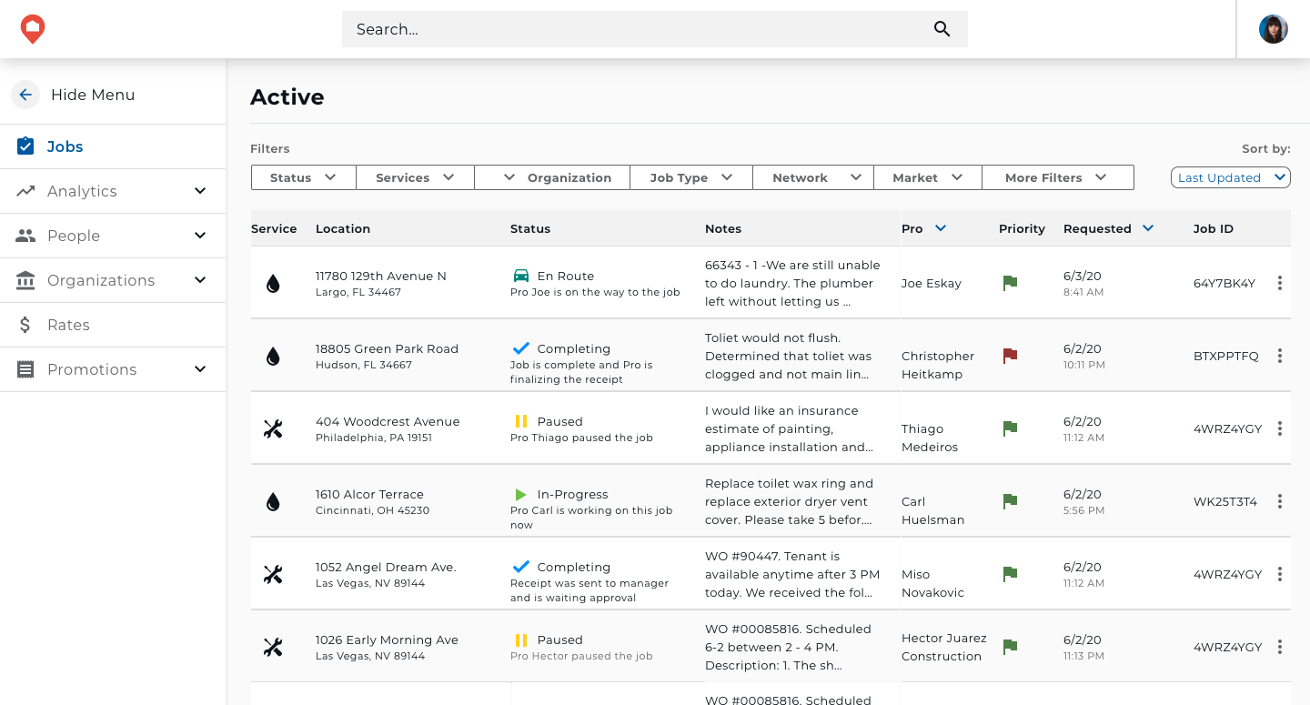Click the red priority flag for Christopher Heitkamp
Viewport: 1310px width, 705px height.
[1010, 356]
